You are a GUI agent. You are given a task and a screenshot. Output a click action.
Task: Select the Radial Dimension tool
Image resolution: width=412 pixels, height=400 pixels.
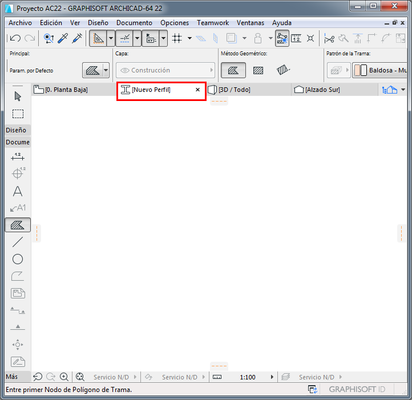tap(18, 173)
